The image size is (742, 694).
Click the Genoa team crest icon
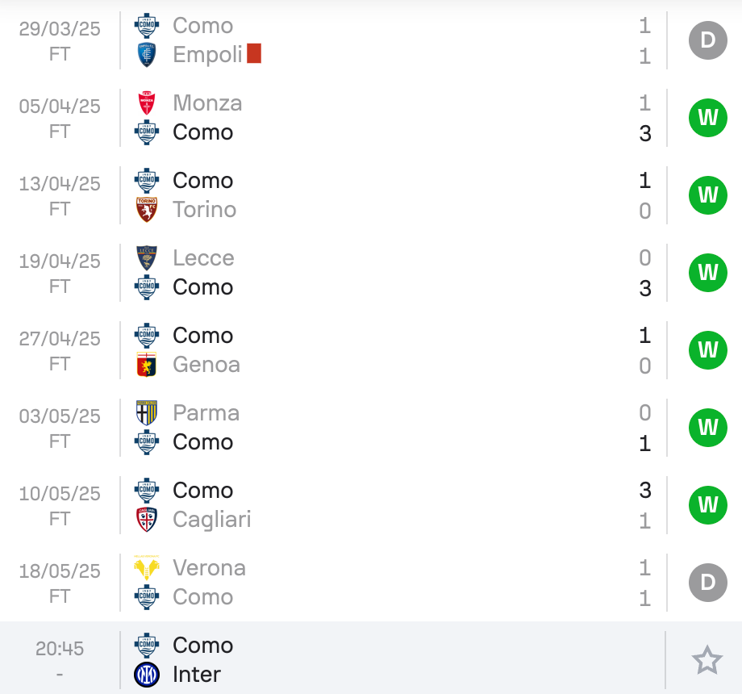pos(147,365)
